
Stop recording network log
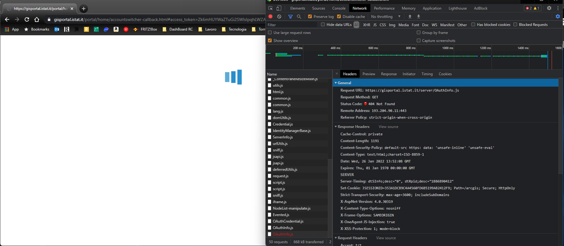271,16
